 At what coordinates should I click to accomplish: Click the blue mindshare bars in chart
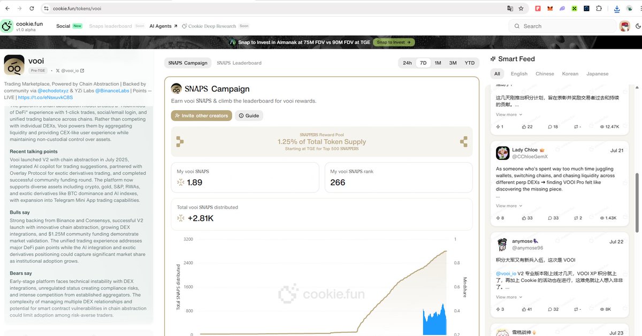(434, 321)
